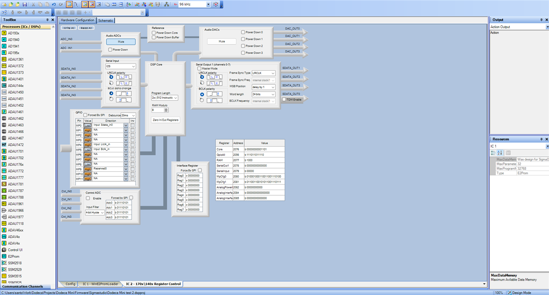Viewport: 549px width, 295px height.
Task: Switch to the Hardware Configuration tab
Action: [x=77, y=20]
